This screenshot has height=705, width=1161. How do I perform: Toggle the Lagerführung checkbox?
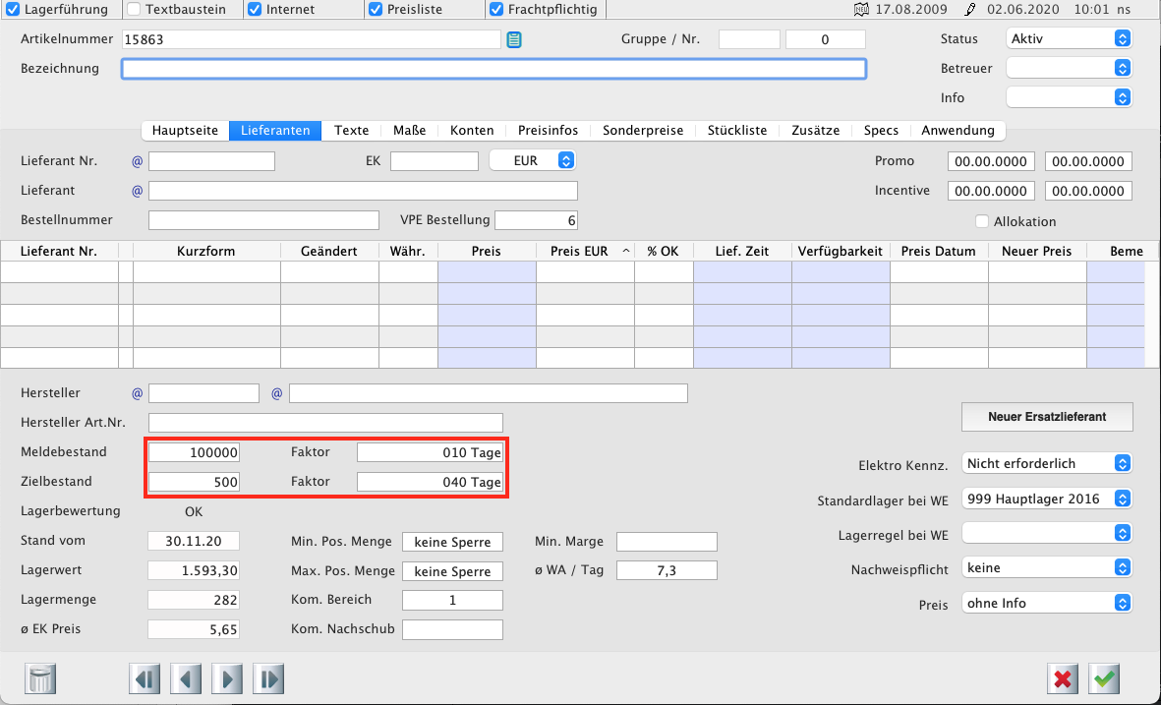click(x=13, y=10)
